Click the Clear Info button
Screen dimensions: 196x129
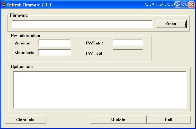click(x=25, y=120)
